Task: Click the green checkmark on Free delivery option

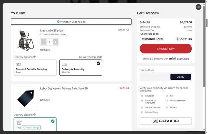Action: (53, 121)
